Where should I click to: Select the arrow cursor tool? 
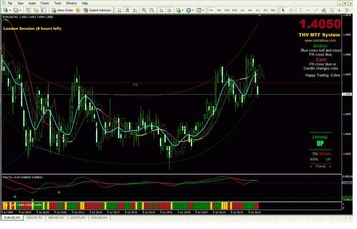283,10
